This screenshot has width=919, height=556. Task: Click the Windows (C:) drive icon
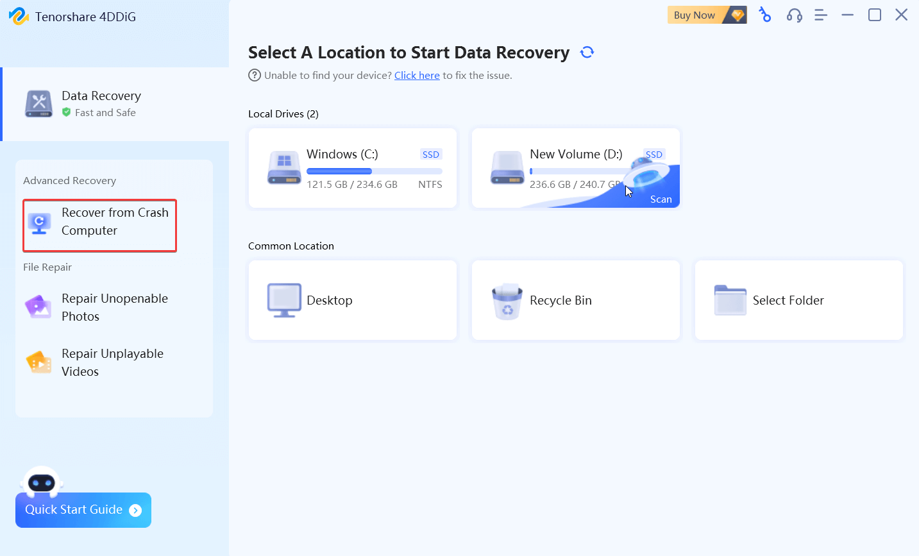[x=284, y=168]
